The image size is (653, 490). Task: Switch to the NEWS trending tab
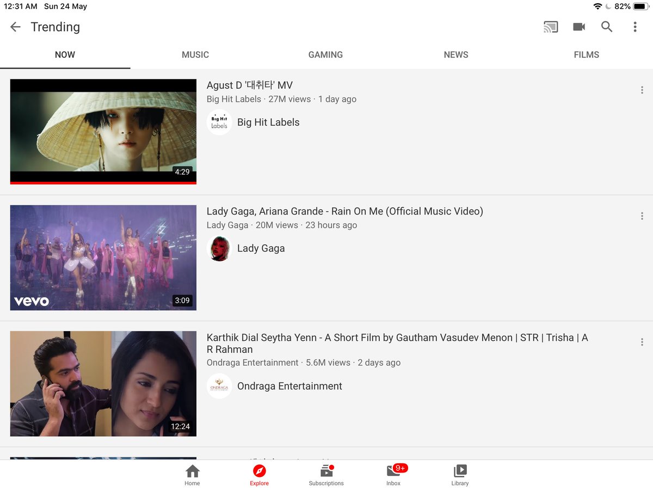[x=456, y=54]
